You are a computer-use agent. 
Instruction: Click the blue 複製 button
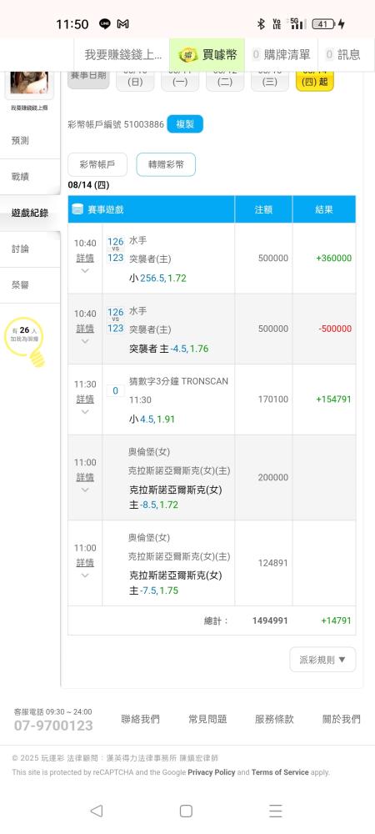pos(185,124)
